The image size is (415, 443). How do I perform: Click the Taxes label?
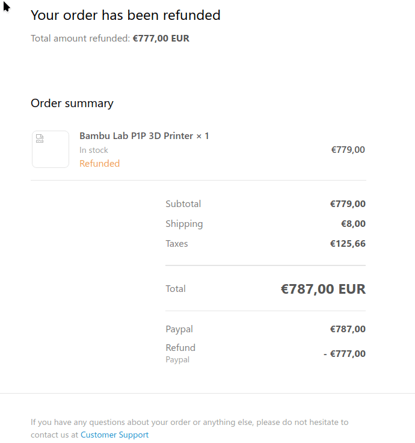[x=176, y=244]
